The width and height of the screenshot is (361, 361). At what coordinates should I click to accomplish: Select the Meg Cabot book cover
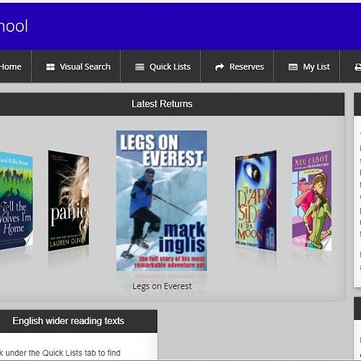coord(312,201)
